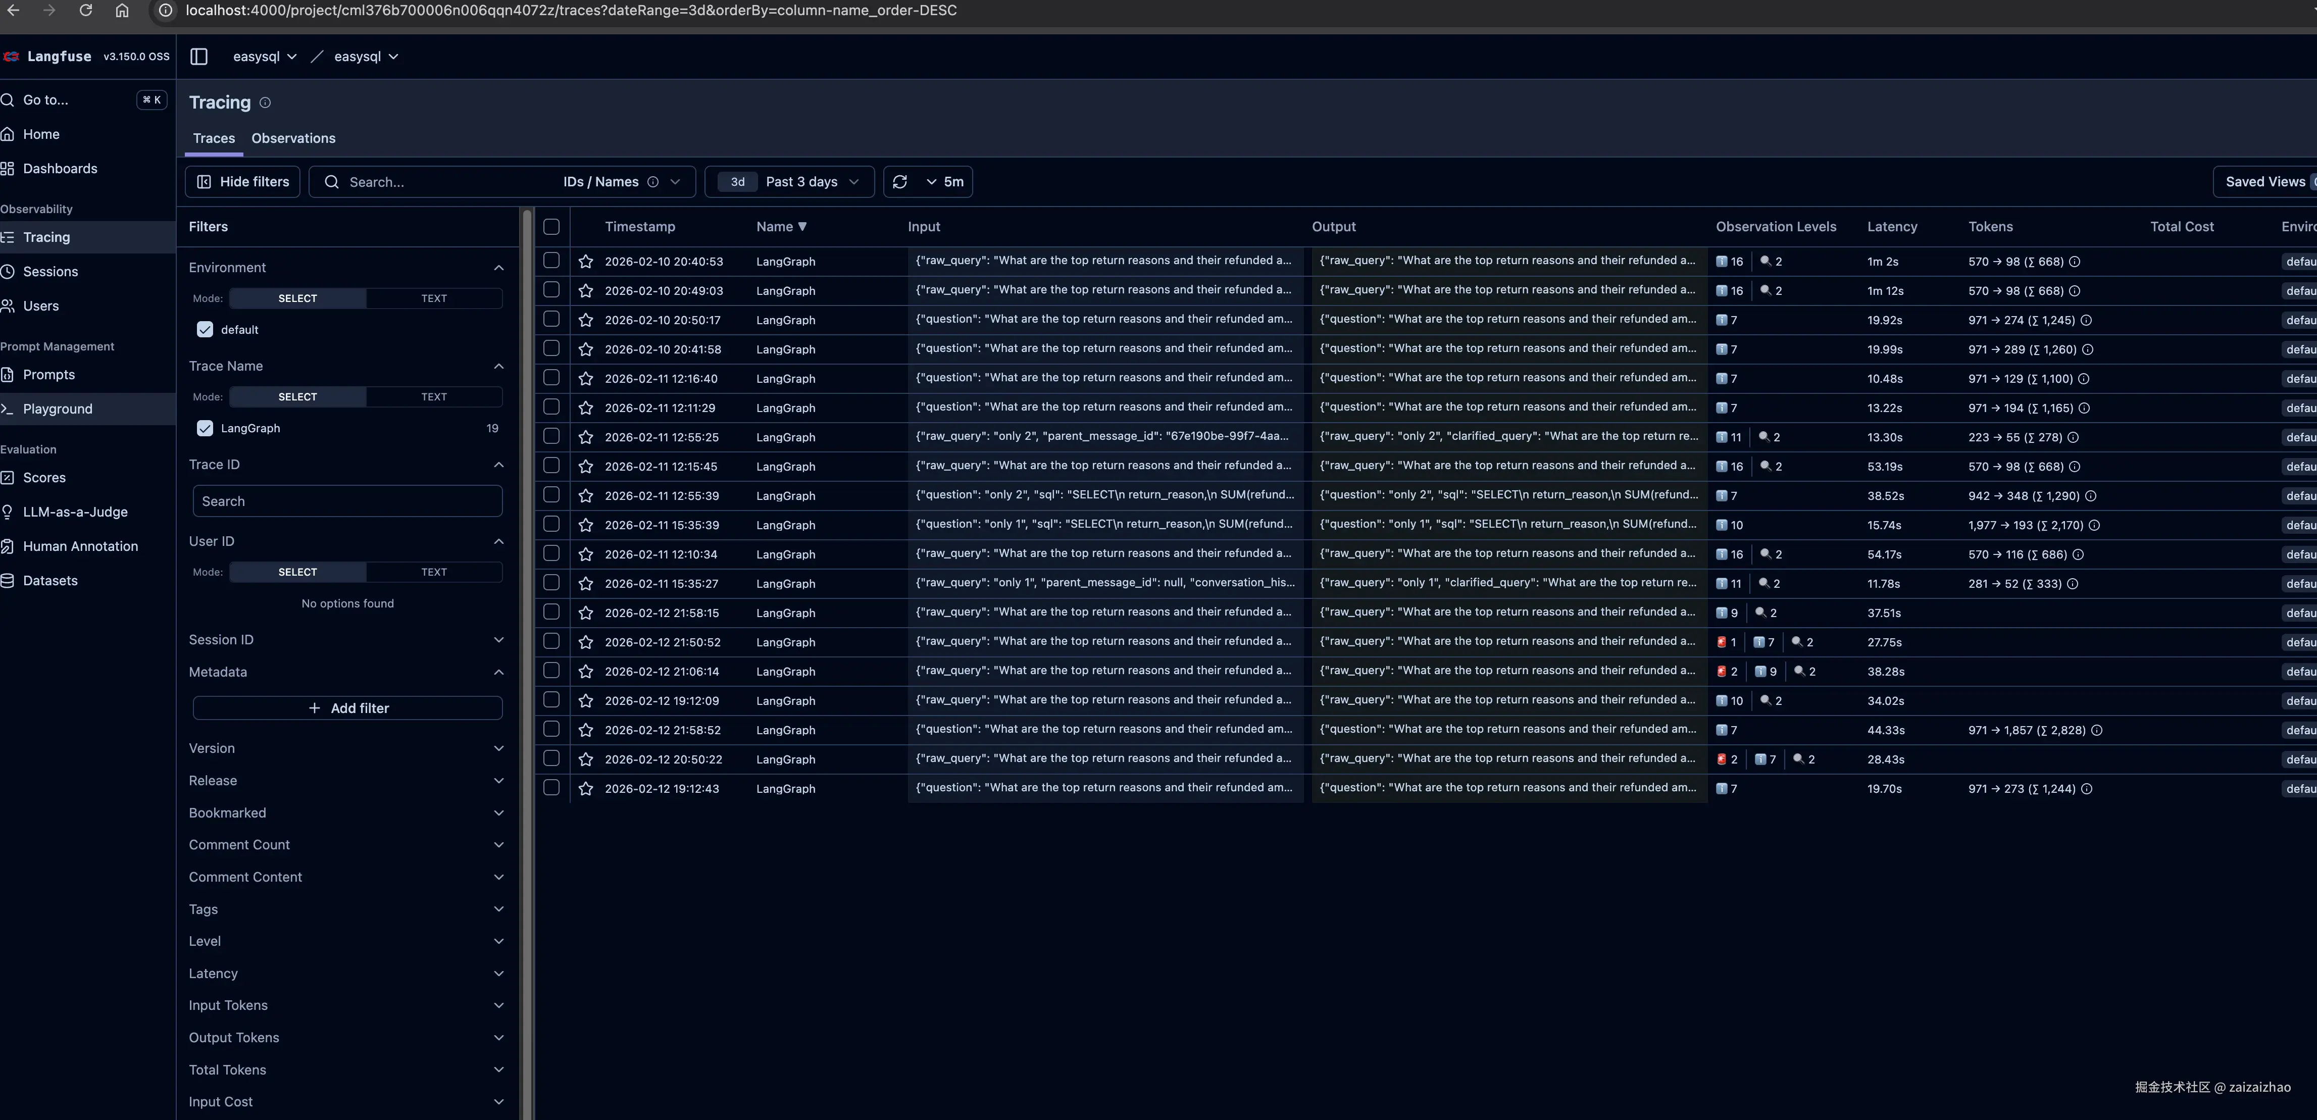Tick the select-all checkbox in table header
Viewport: 2317px width, 1120px height.
[x=551, y=227]
